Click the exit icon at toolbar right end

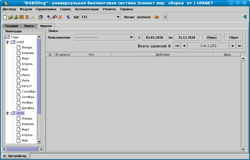244,17
